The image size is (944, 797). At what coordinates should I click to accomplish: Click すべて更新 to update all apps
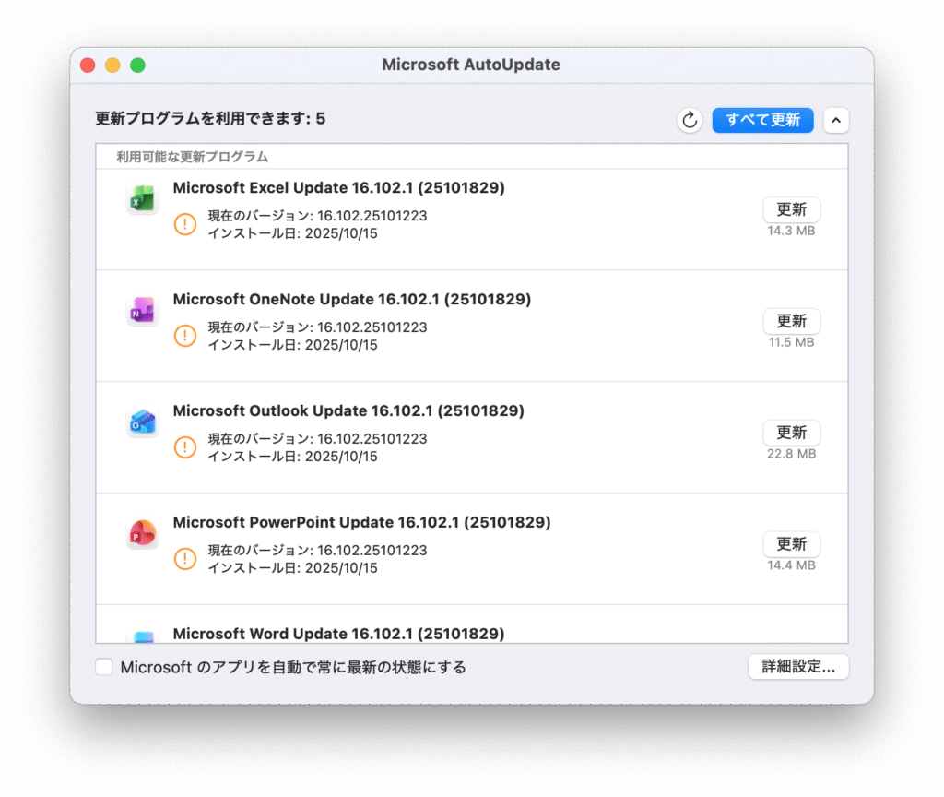click(x=762, y=120)
